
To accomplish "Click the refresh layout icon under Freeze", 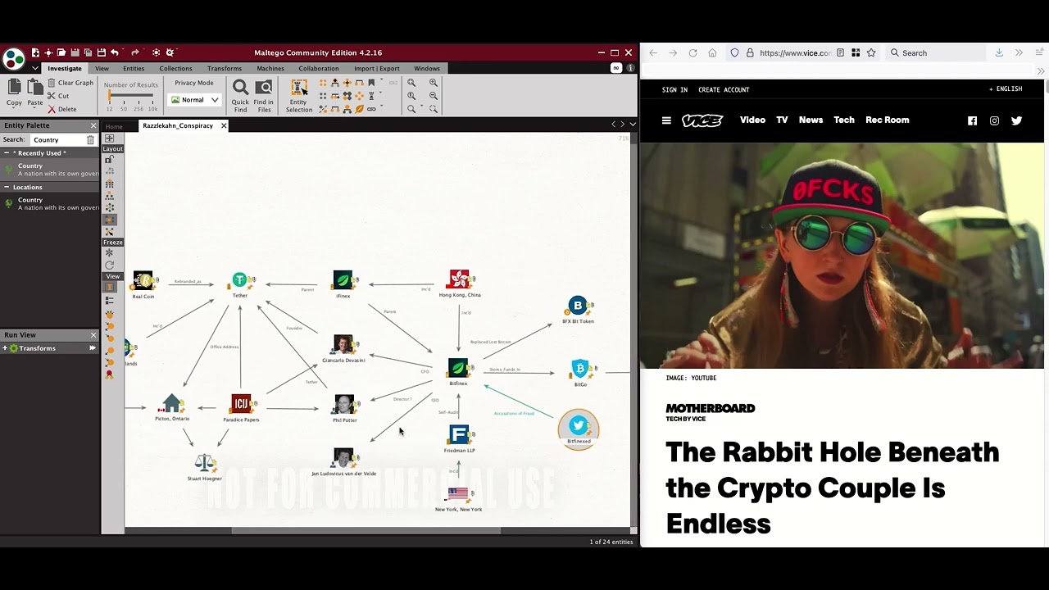I will tap(109, 265).
